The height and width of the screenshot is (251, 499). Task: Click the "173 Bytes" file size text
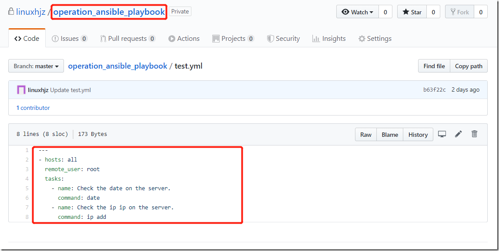92,134
